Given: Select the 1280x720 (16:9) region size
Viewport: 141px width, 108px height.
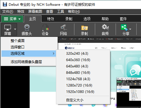Looking at the screenshot, I should (83, 85).
